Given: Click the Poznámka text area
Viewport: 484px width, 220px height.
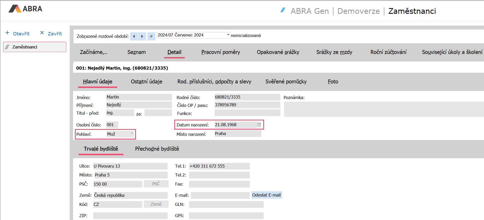Looking at the screenshot, I should [384, 109].
